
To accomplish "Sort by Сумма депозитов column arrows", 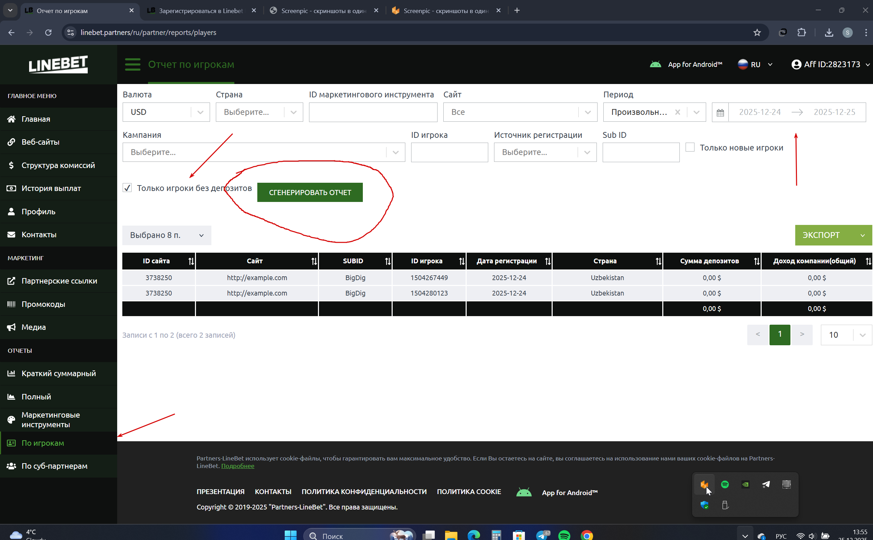I will [756, 261].
